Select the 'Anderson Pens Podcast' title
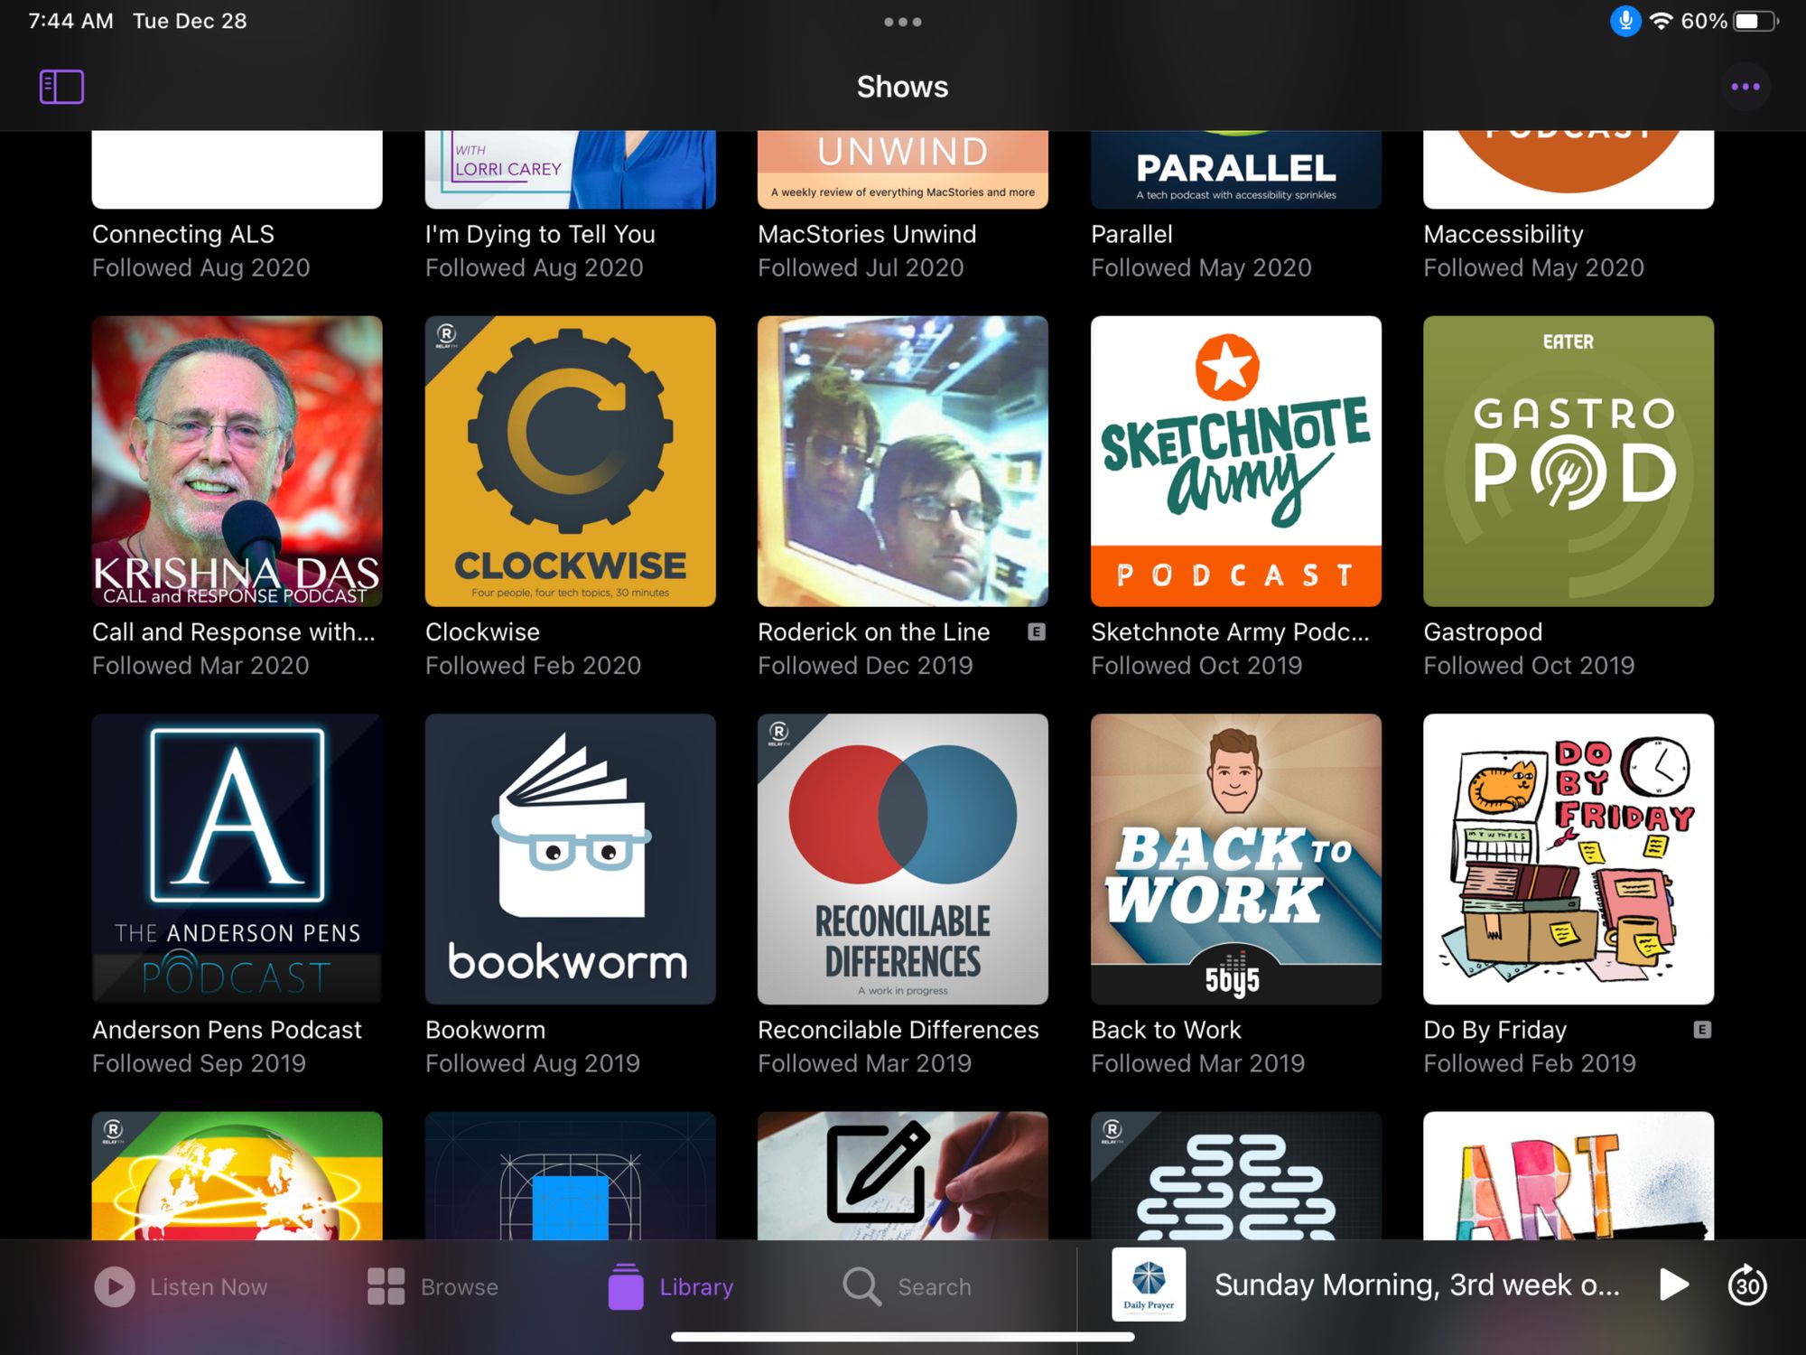Image resolution: width=1806 pixels, height=1355 pixels. click(227, 1030)
